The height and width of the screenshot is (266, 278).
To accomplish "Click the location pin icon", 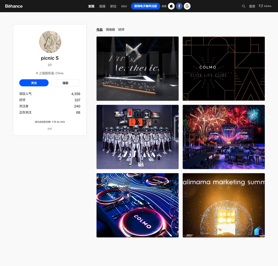I will [37, 73].
